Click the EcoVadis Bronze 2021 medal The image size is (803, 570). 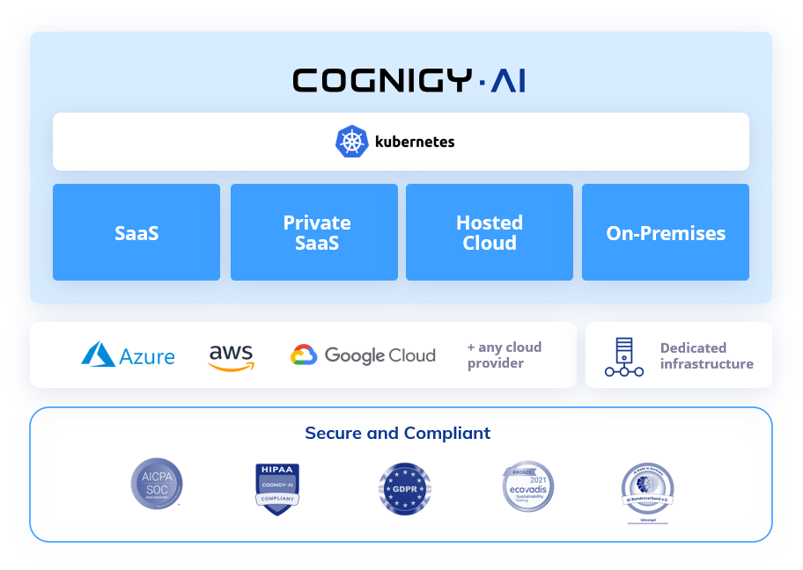pos(527,486)
